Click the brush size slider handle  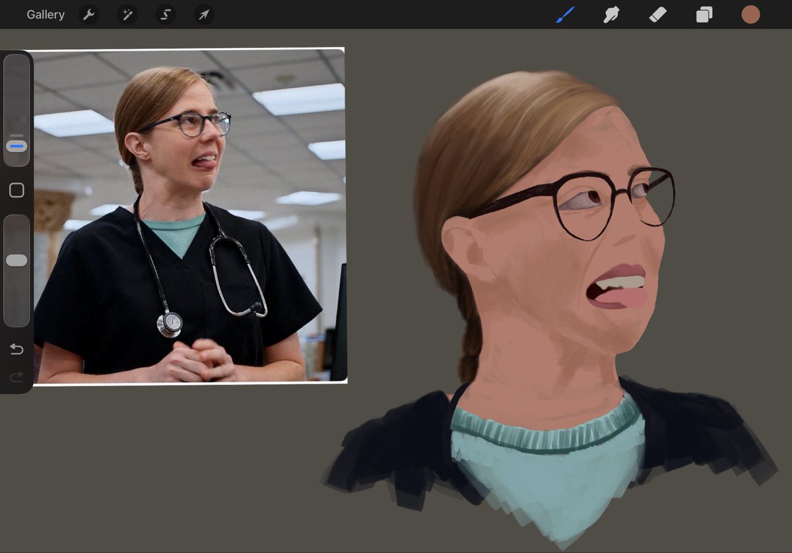pyautogui.click(x=16, y=146)
